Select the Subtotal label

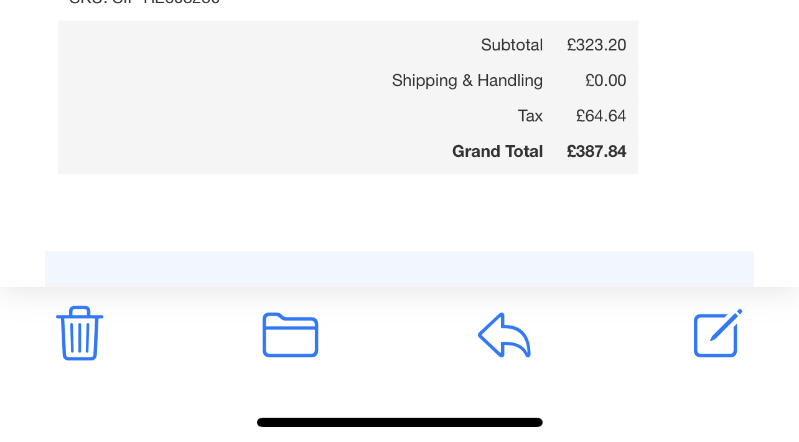[512, 45]
